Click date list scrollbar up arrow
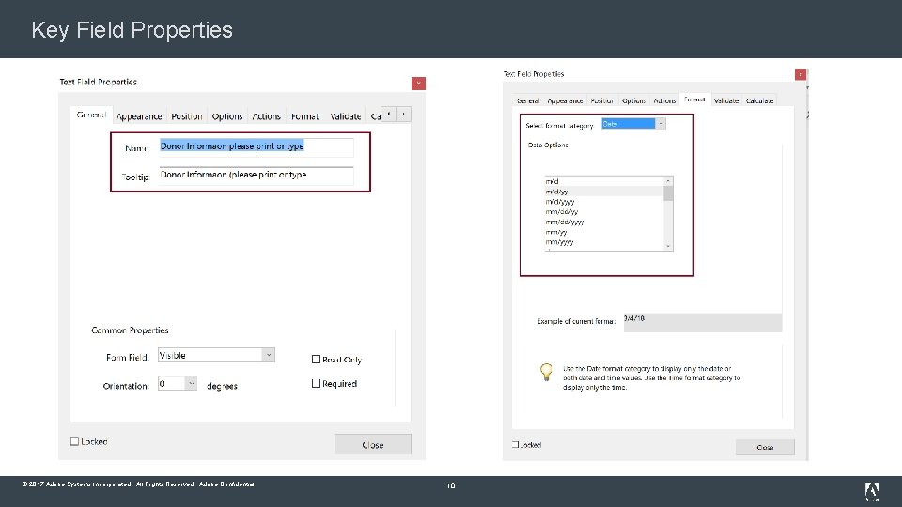902x507 pixels. 668,181
